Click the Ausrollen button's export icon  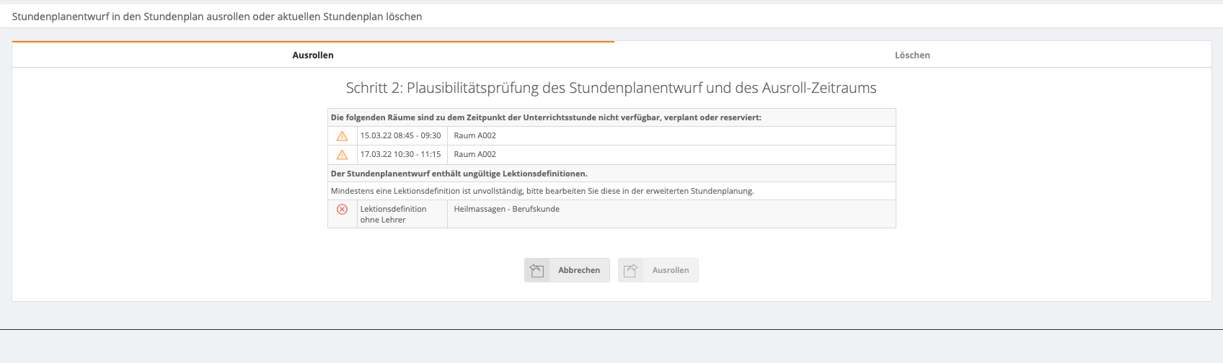pyautogui.click(x=630, y=270)
